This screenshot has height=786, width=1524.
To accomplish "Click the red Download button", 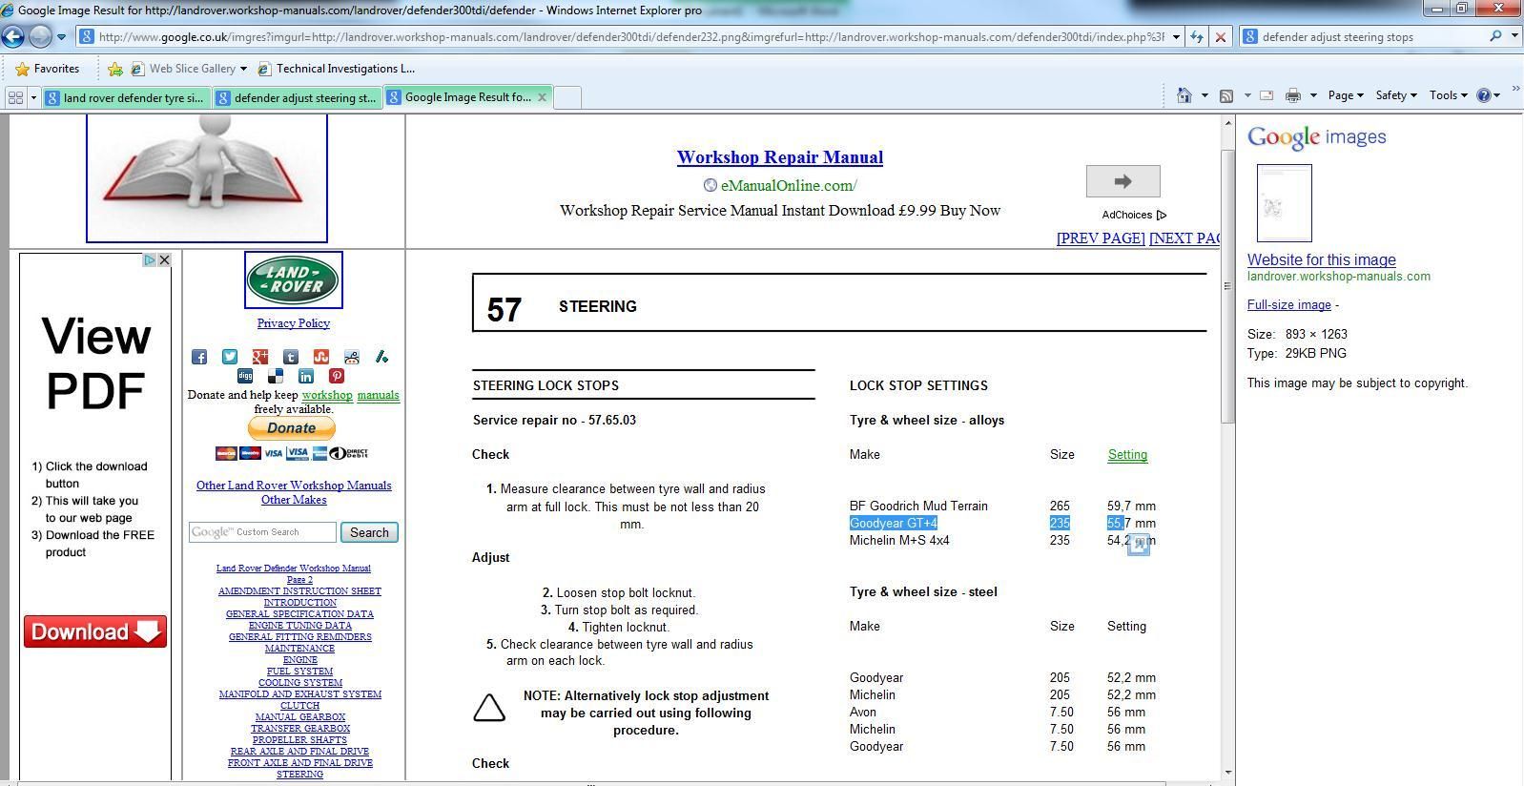I will point(95,631).
